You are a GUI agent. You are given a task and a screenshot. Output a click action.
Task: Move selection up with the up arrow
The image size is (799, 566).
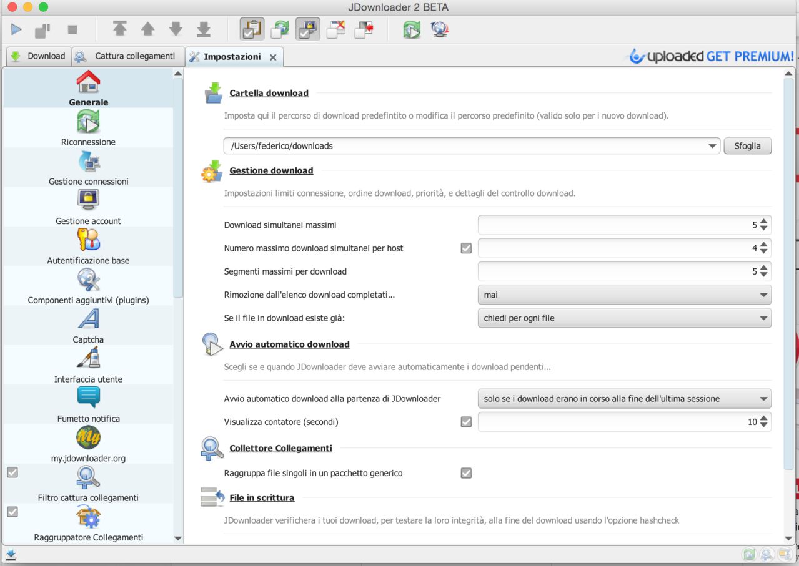tap(147, 29)
